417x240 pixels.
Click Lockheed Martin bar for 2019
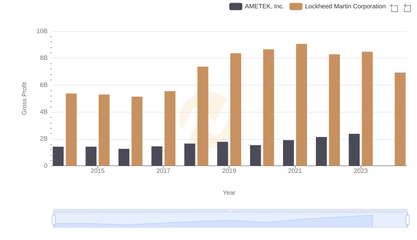tap(236, 109)
